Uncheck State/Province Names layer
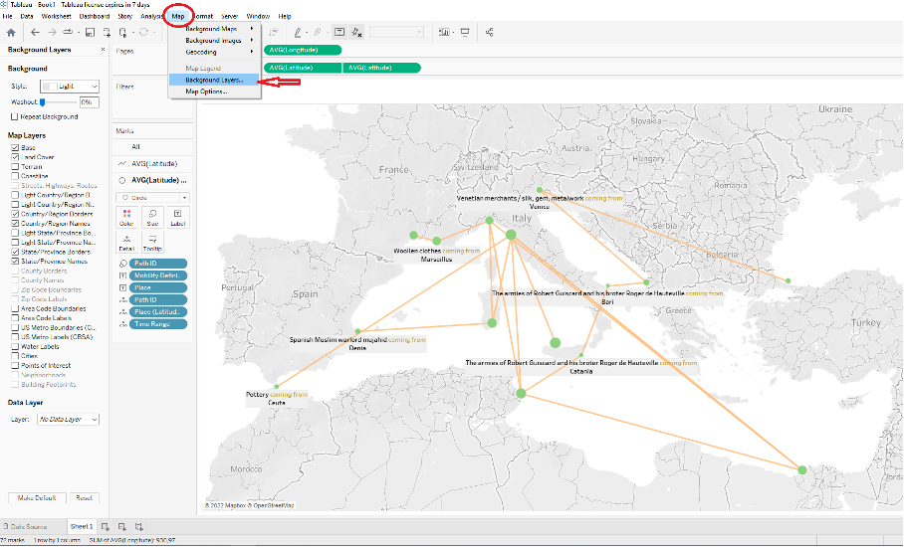 click(15, 262)
